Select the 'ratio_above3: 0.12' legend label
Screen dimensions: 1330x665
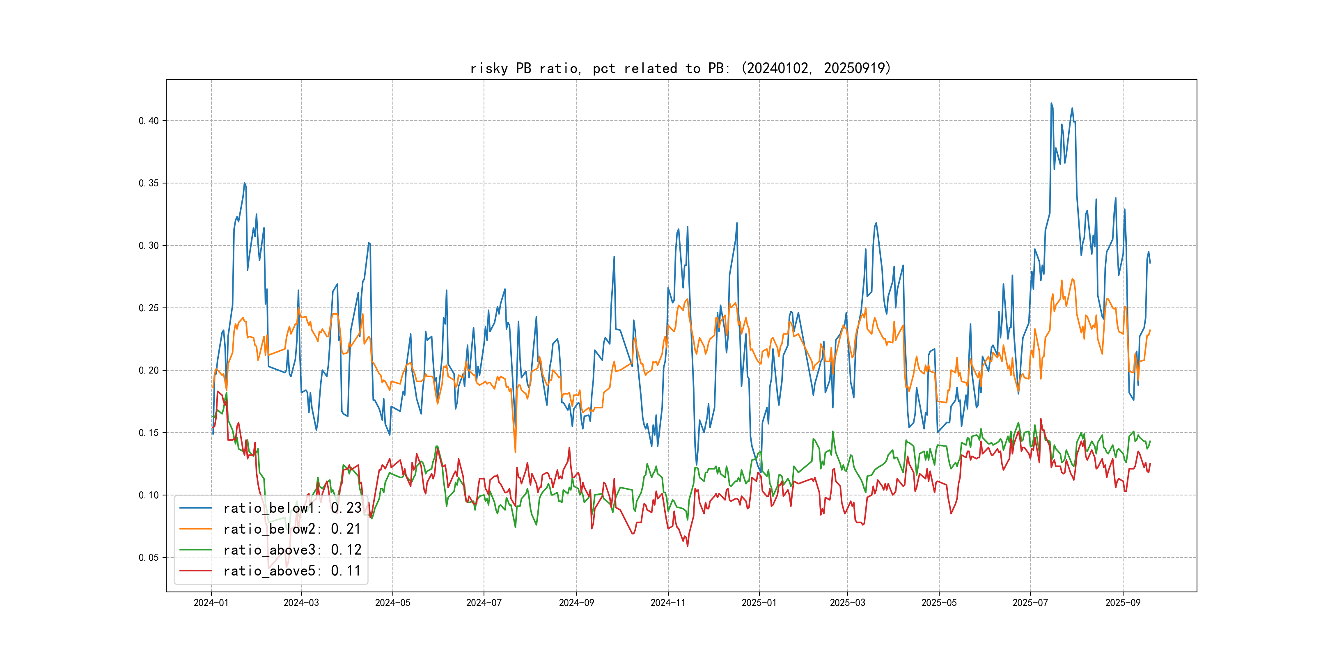(x=292, y=550)
